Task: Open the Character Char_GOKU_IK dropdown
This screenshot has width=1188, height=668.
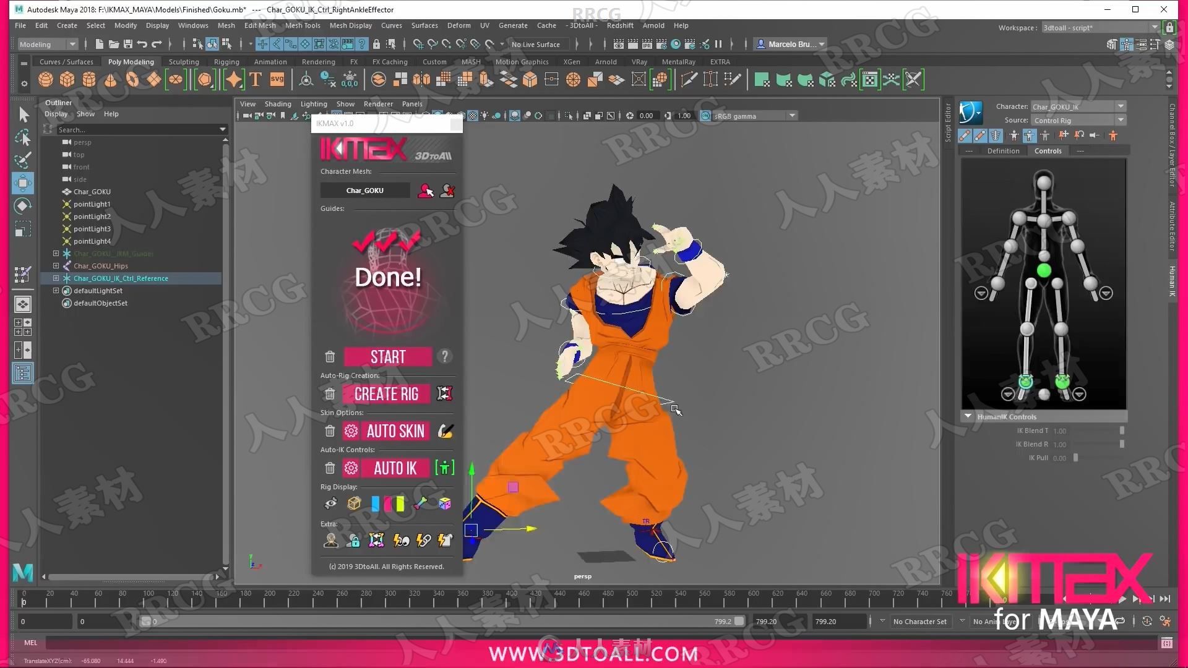Action: [1078, 106]
